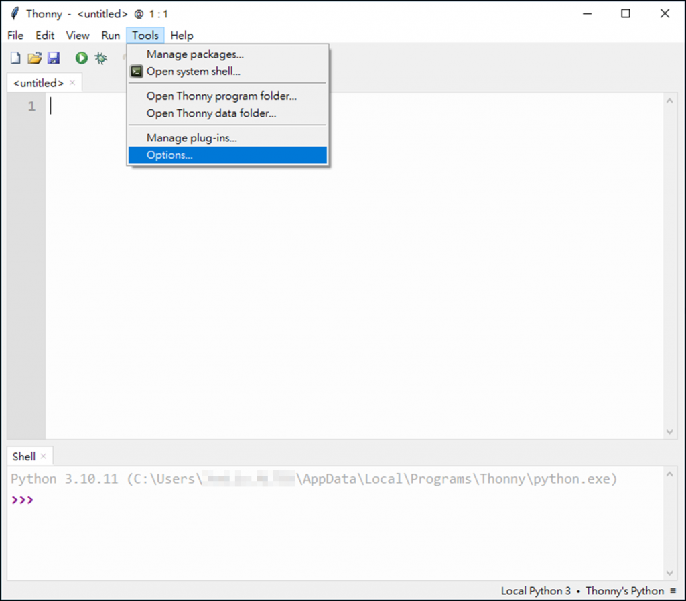Screen dimensions: 686x601
Task: Choose Manage packages... from Tools menu
Action: [x=228, y=54]
